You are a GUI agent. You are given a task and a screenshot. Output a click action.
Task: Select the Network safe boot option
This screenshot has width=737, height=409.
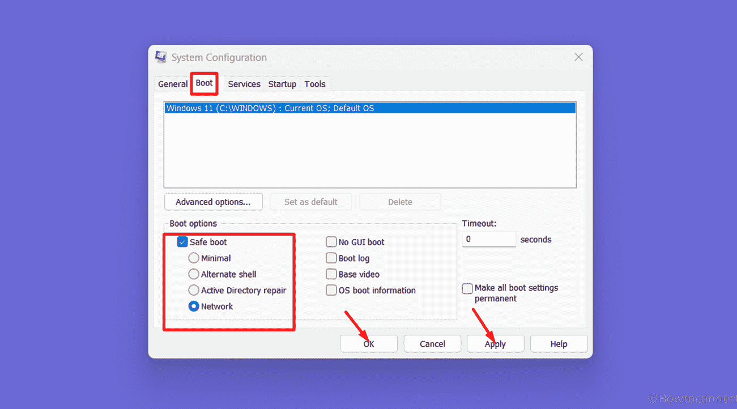tap(194, 306)
